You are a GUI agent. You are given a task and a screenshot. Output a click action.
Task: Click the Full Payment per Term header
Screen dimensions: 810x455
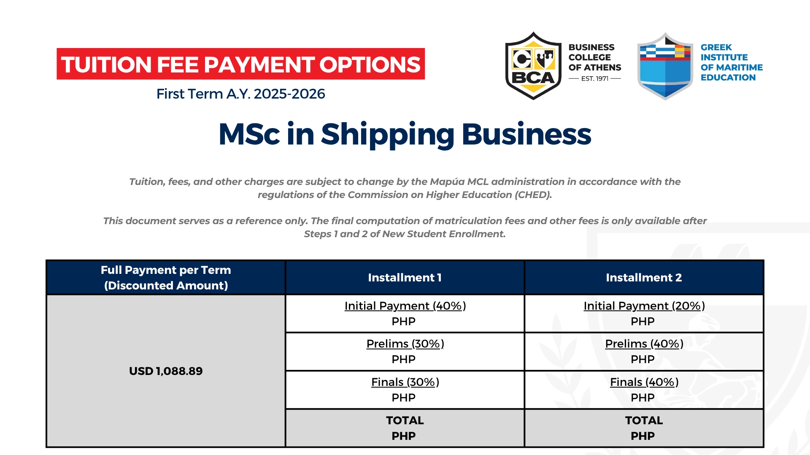point(166,278)
